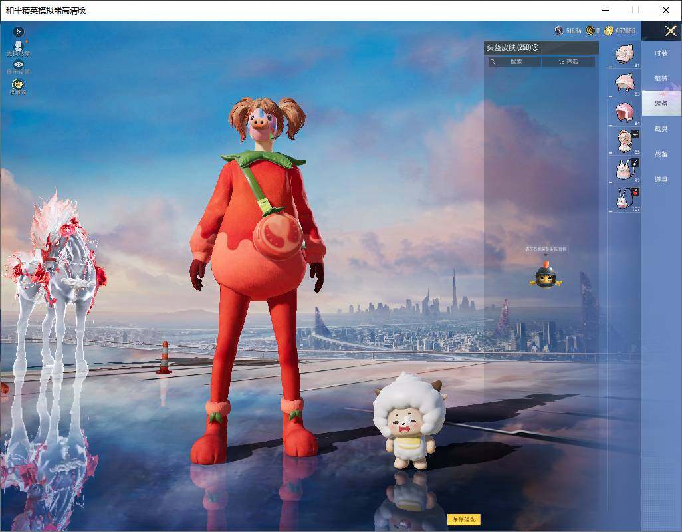Select the 装备 tab
This screenshot has width=682, height=532.
tap(661, 104)
